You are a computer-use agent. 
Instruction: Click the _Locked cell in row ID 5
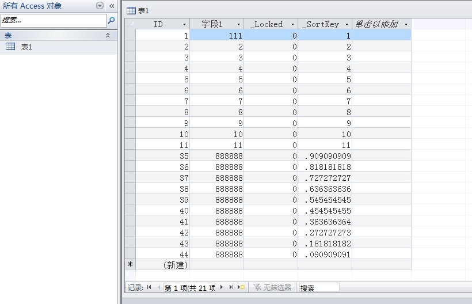tap(271, 79)
